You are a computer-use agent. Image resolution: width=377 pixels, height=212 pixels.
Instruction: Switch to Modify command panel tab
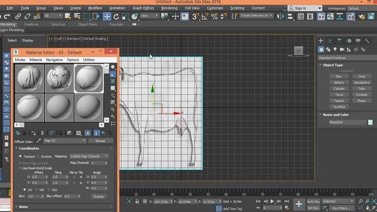tap(330, 41)
